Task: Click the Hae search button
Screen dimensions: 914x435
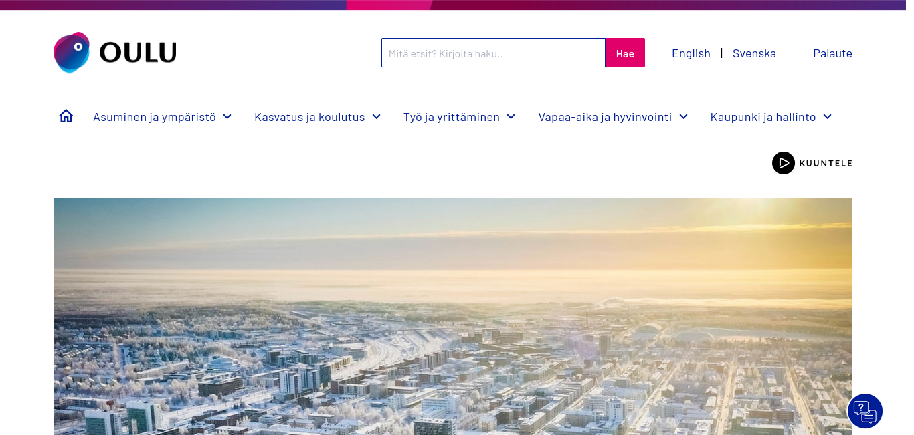Action: [625, 53]
